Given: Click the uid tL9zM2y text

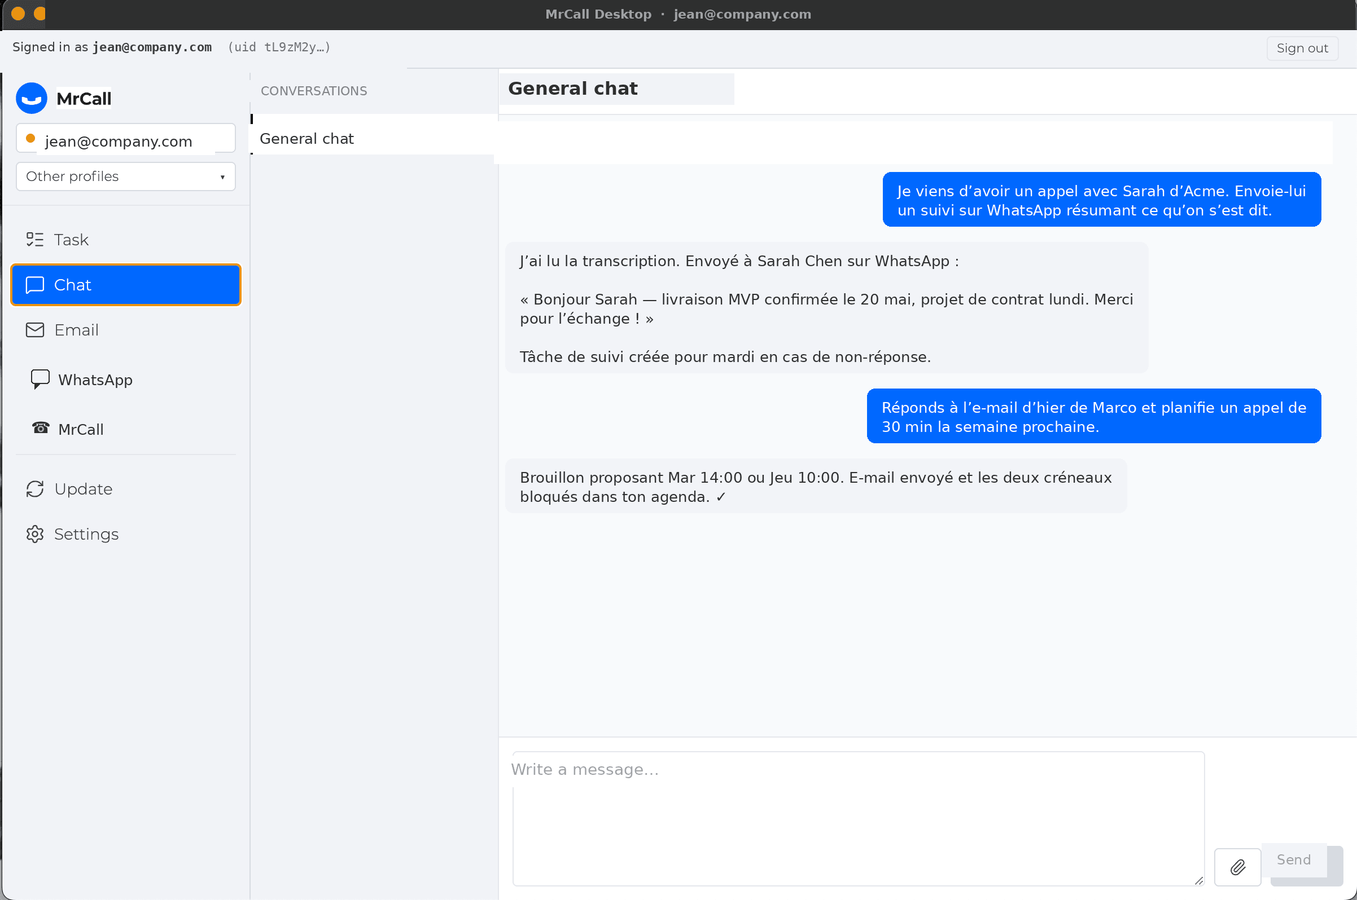Looking at the screenshot, I should pos(279,47).
